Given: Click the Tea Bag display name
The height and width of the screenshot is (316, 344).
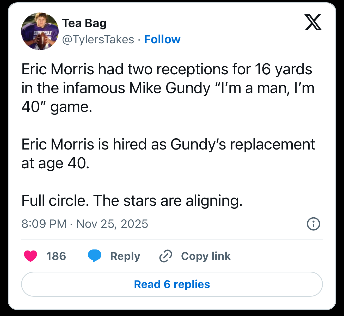Looking at the screenshot, I should 84,23.
